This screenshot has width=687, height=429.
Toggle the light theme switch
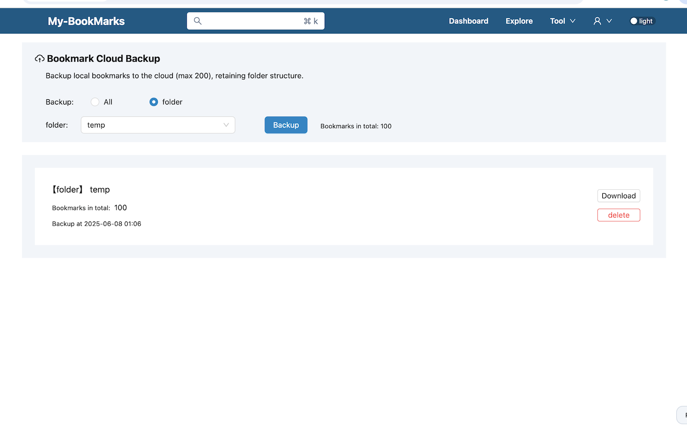tap(642, 21)
